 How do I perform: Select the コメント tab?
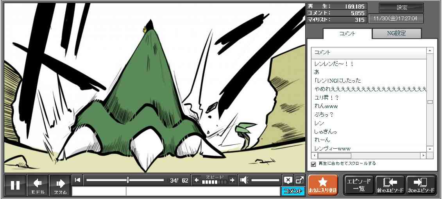click(347, 34)
